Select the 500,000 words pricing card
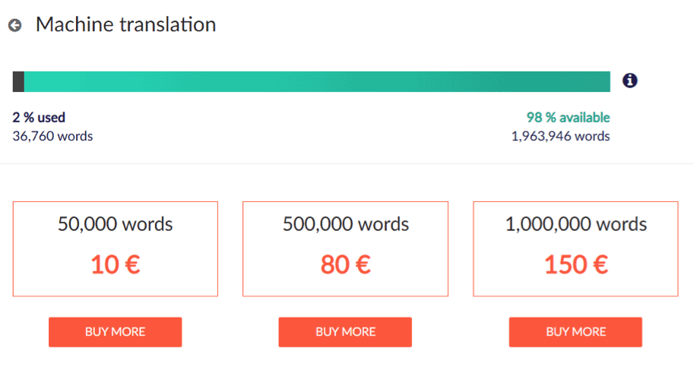694x370 pixels. pos(345,248)
